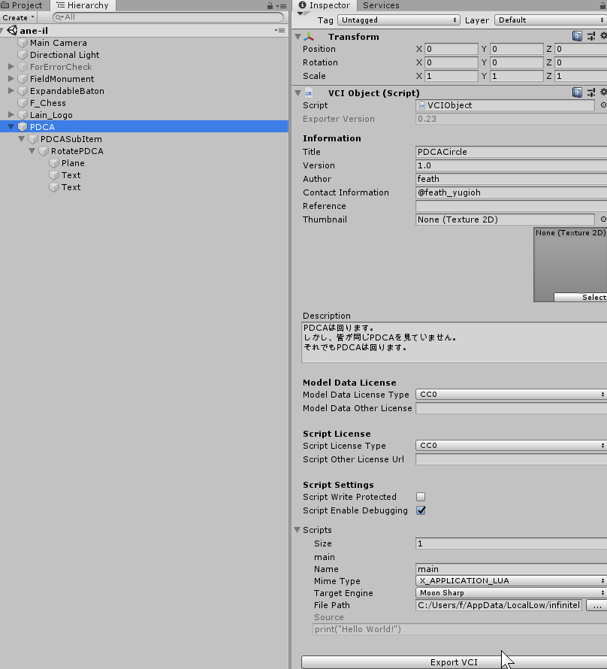Screen dimensions: 607x669
Task: Select FieldMonument in hierarchy
Action: 62,79
